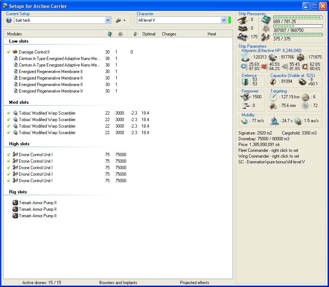Viewport: 329px width, 287px height.
Task: Click the Defence tank icon
Action: tap(245, 82)
